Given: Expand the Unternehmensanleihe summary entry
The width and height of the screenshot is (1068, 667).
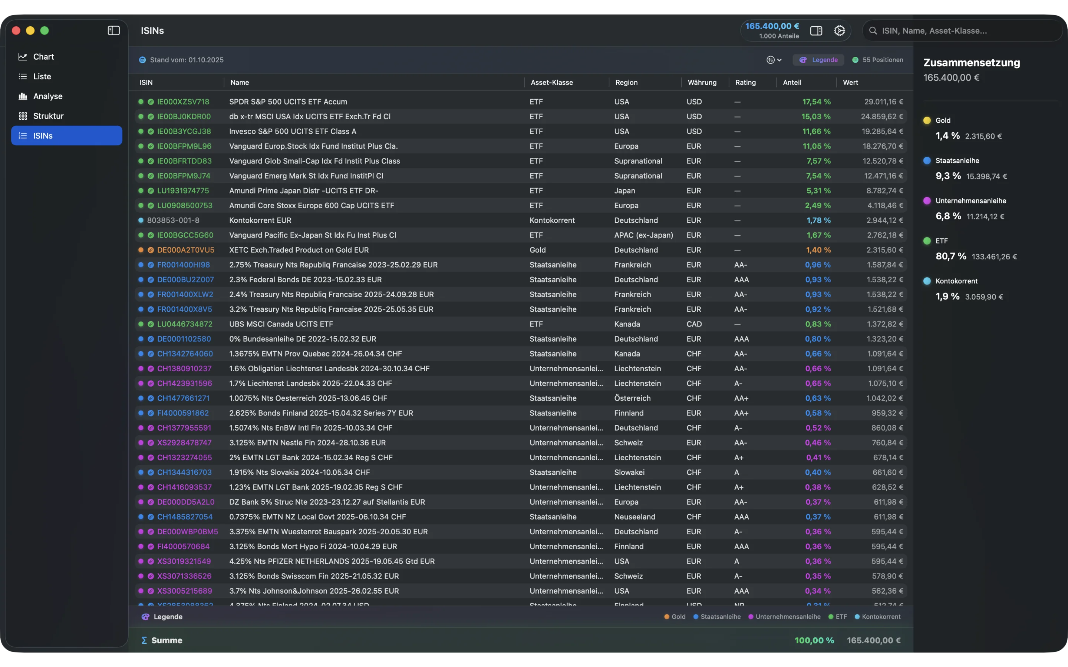Looking at the screenshot, I should tap(971, 200).
